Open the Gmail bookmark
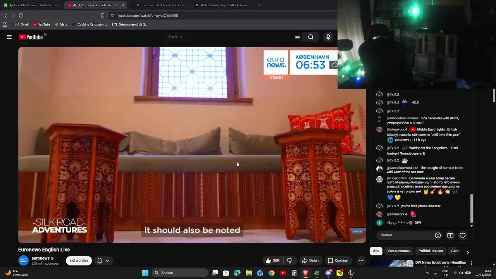The image size is (496, 279). 21,24
